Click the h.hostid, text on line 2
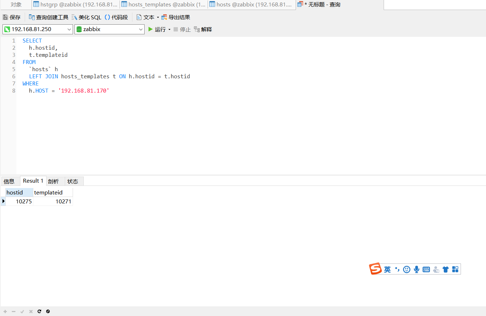Image resolution: width=486 pixels, height=316 pixels. [x=43, y=48]
